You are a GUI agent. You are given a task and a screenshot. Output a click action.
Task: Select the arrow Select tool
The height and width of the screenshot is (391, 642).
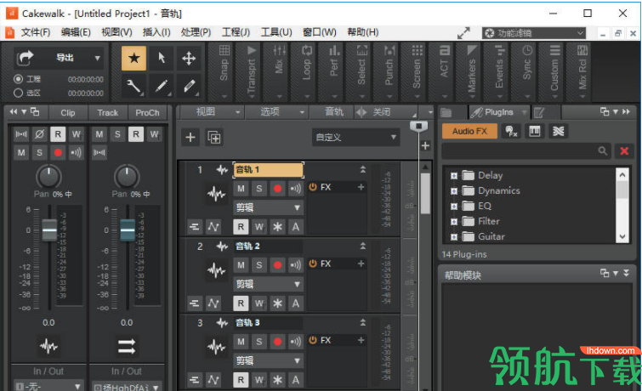pyautogui.click(x=162, y=58)
